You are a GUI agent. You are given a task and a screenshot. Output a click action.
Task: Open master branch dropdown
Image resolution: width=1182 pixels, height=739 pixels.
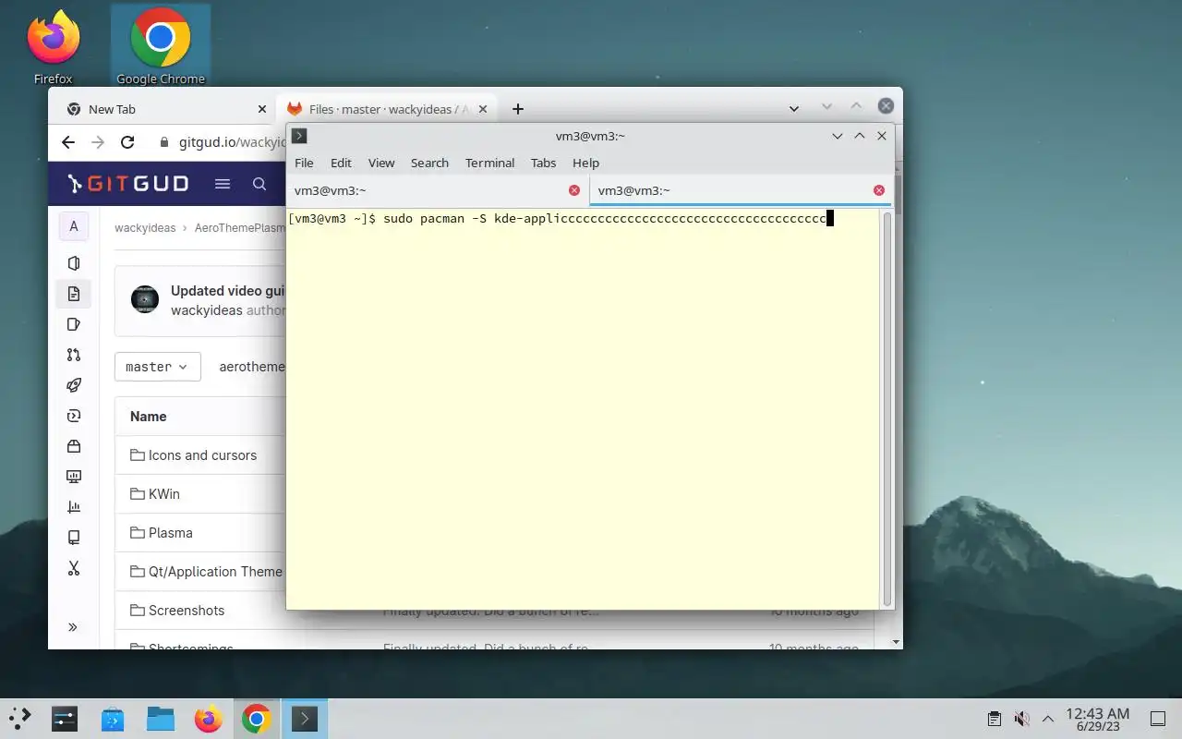pyautogui.click(x=157, y=367)
